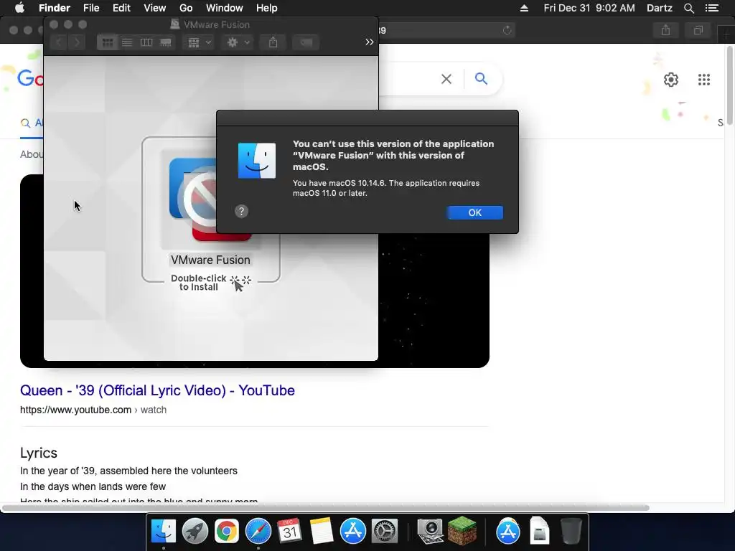
Task: Open the Trash in the Dock
Action: [571, 532]
